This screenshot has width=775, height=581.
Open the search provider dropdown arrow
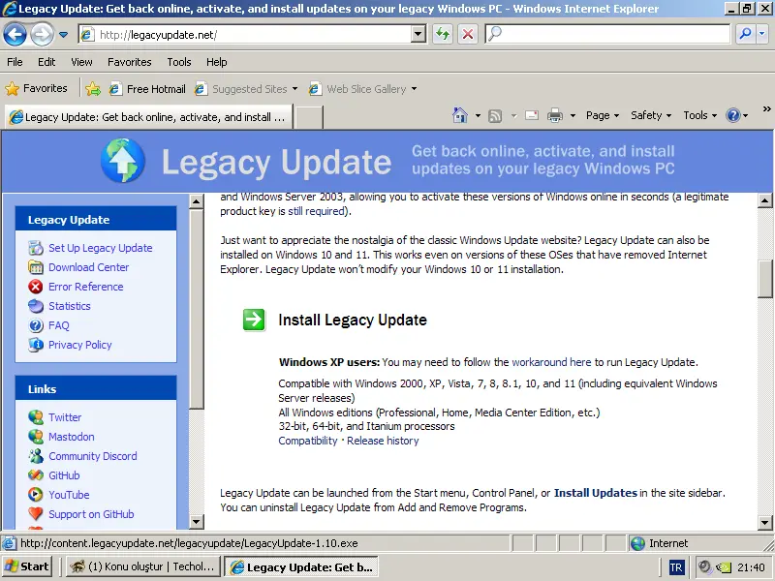coord(761,34)
